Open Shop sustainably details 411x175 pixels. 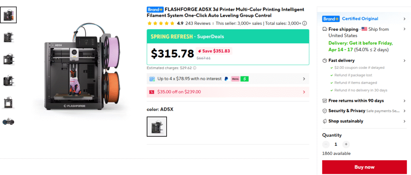404,121
